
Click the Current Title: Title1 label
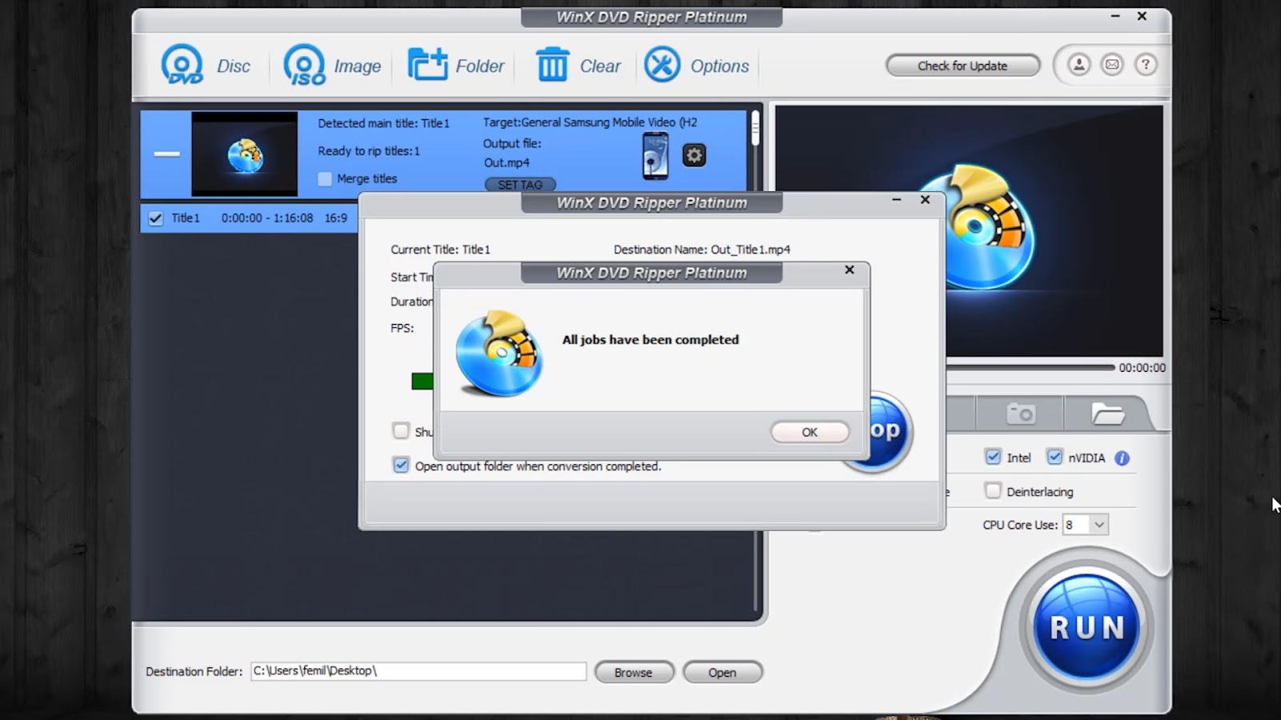coord(440,250)
